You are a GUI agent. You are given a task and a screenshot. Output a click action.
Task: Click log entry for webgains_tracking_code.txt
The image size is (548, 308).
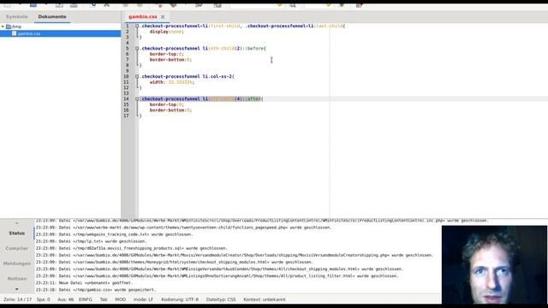(x=114, y=234)
